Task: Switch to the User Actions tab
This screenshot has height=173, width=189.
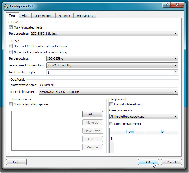Action: coord(43,16)
